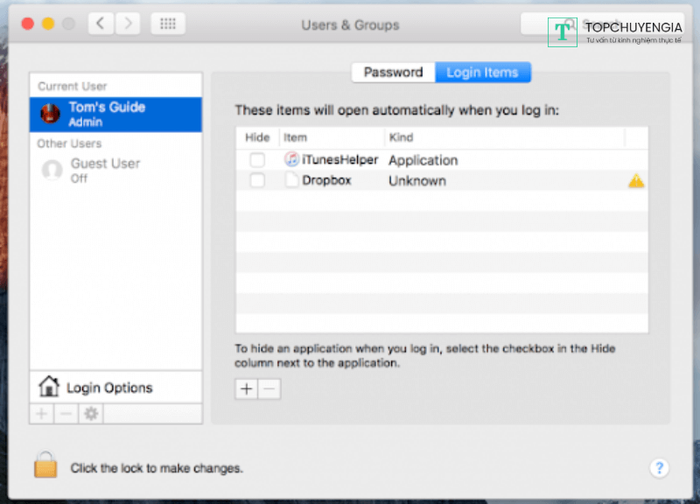This screenshot has width=700, height=504.
Task: Click the Dropbox warning triangle icon
Action: tap(636, 181)
